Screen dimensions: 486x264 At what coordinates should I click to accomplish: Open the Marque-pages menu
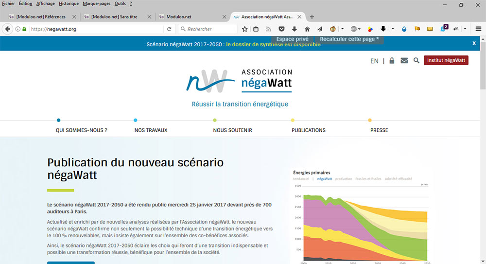coord(96,4)
